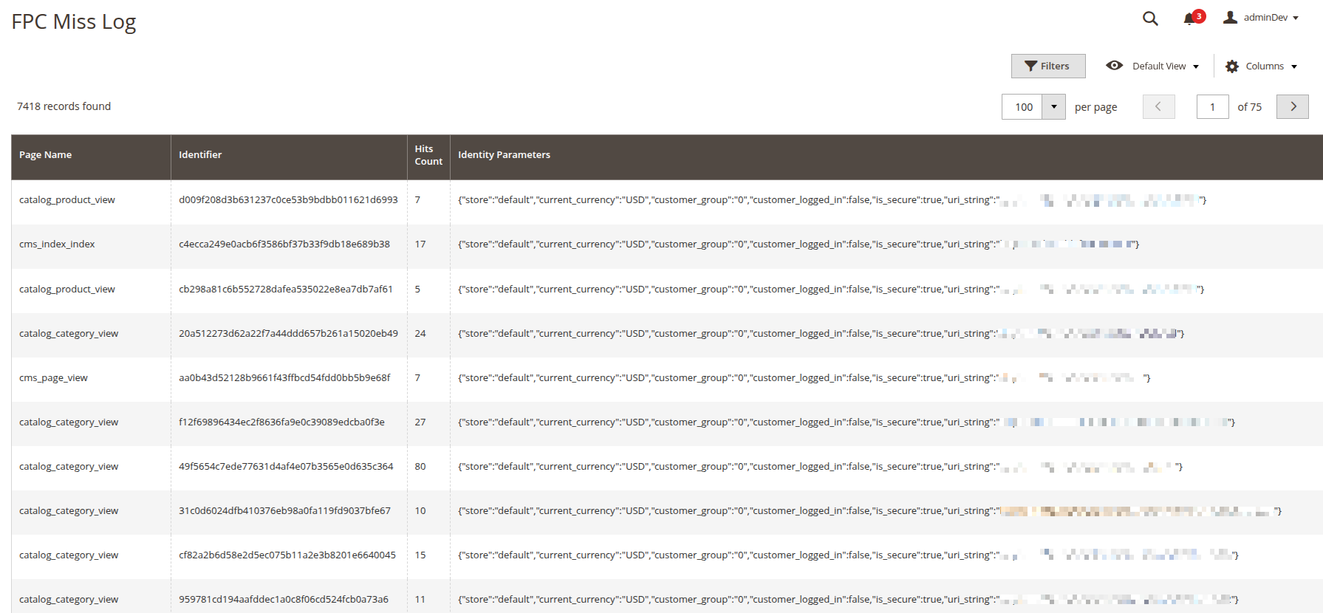Click the current page number field
Viewport: 1323px width, 613px height.
(x=1212, y=107)
